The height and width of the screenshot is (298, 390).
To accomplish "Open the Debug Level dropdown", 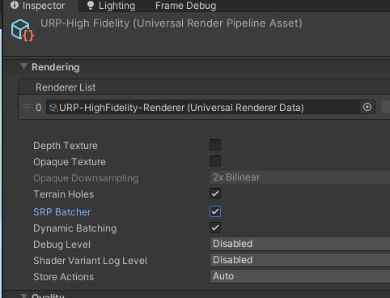I will pos(300,244).
